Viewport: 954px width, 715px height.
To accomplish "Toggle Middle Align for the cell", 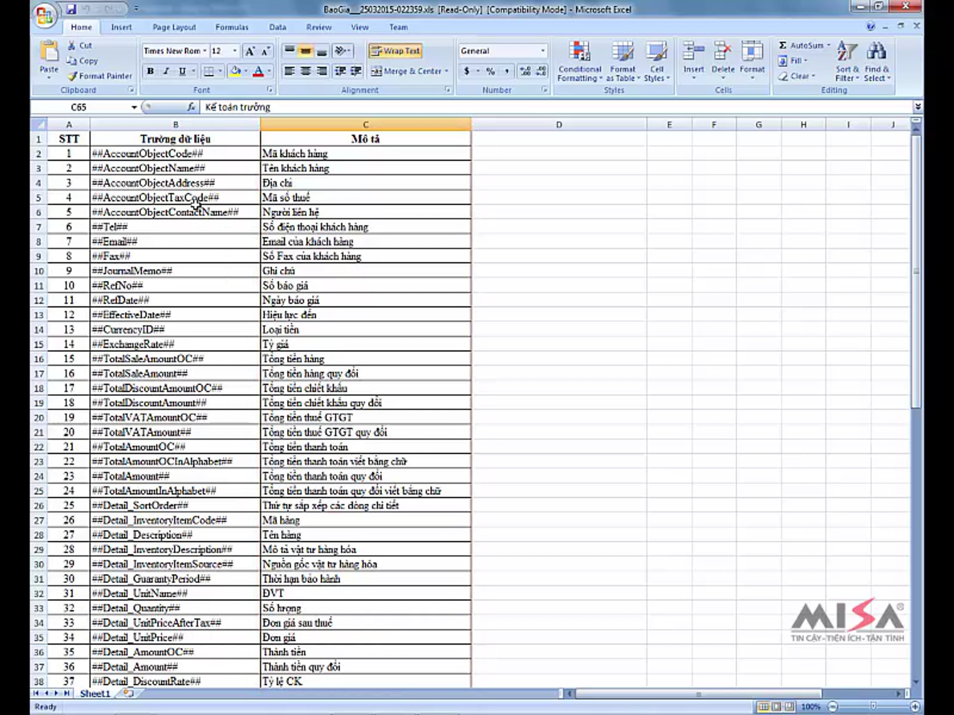I will pyautogui.click(x=305, y=51).
